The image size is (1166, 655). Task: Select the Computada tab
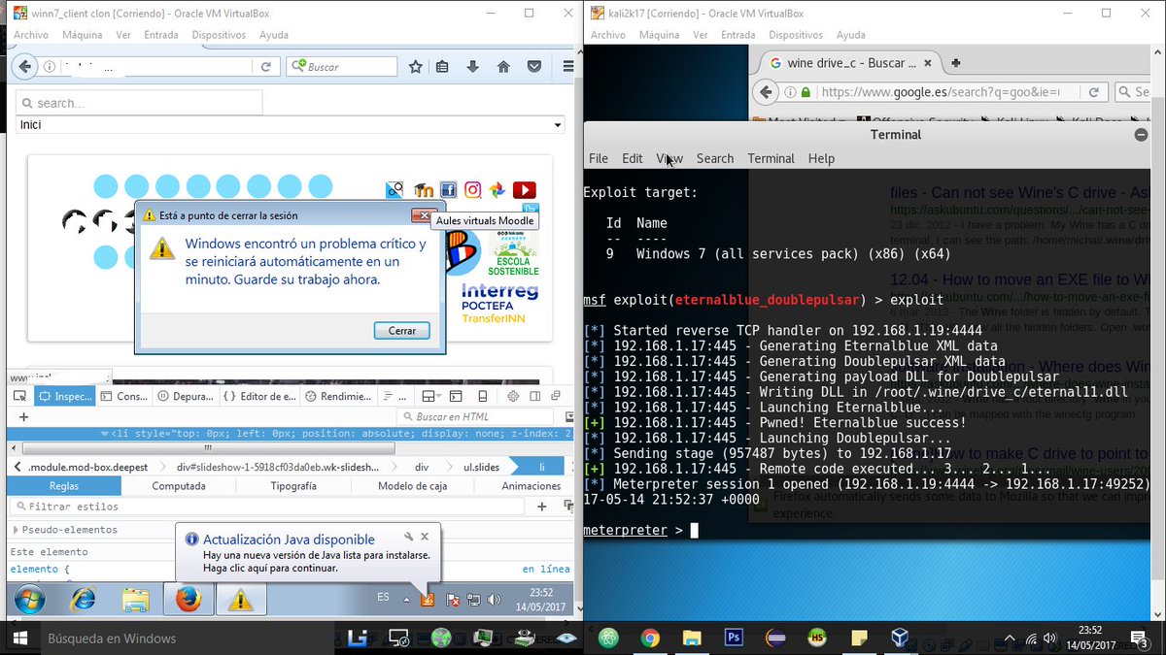179,486
